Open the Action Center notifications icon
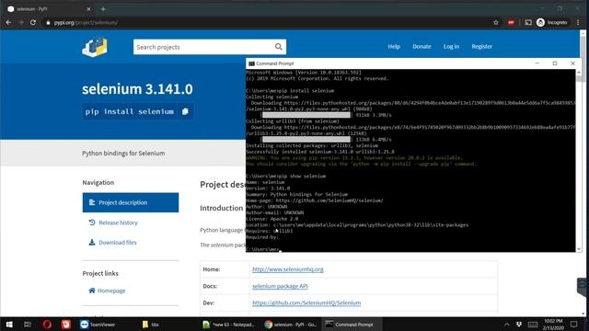The image size is (589, 331). pos(573,325)
